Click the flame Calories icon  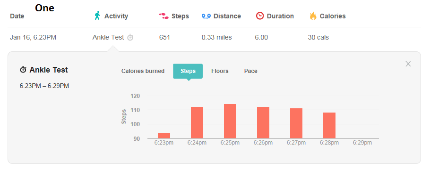click(313, 16)
